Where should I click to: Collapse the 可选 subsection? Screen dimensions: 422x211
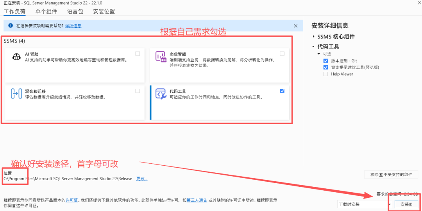click(319, 54)
